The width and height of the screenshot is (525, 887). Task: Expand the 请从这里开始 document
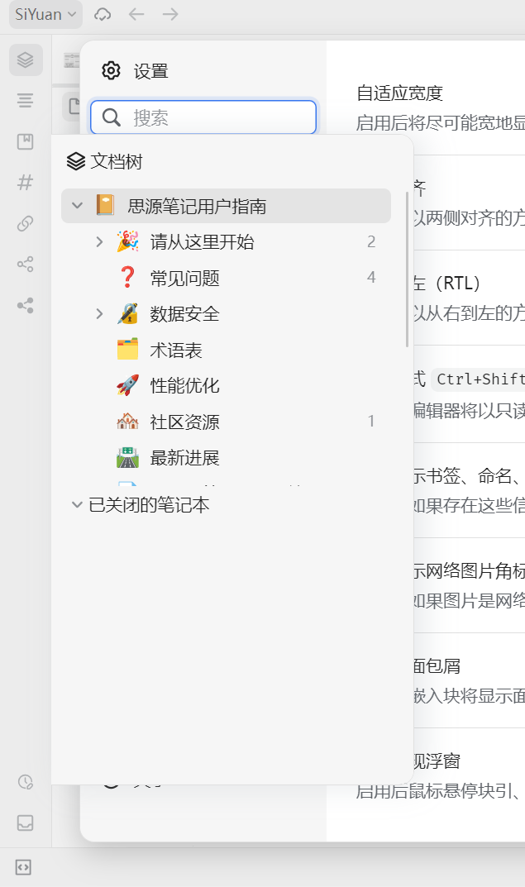(x=99, y=241)
